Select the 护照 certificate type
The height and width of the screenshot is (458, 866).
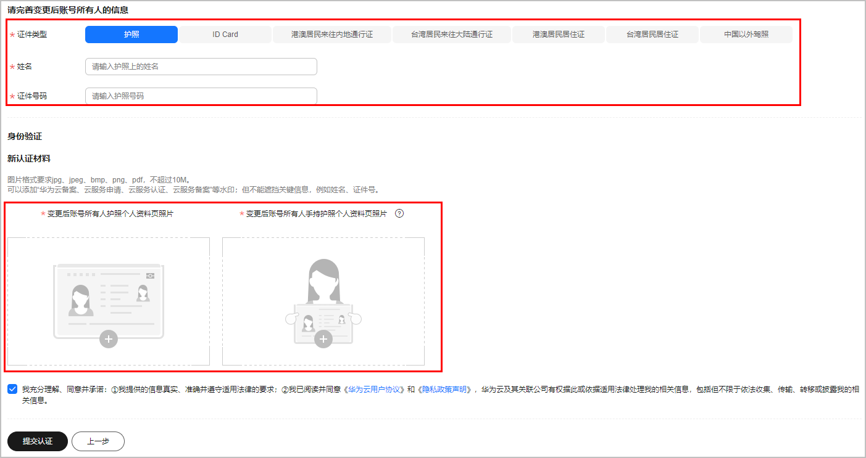(x=131, y=35)
